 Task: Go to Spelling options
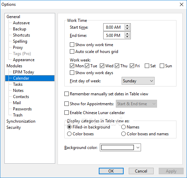(x=20, y=41)
